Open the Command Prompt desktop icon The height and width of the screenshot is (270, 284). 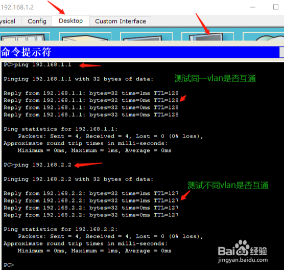[x=207, y=36]
